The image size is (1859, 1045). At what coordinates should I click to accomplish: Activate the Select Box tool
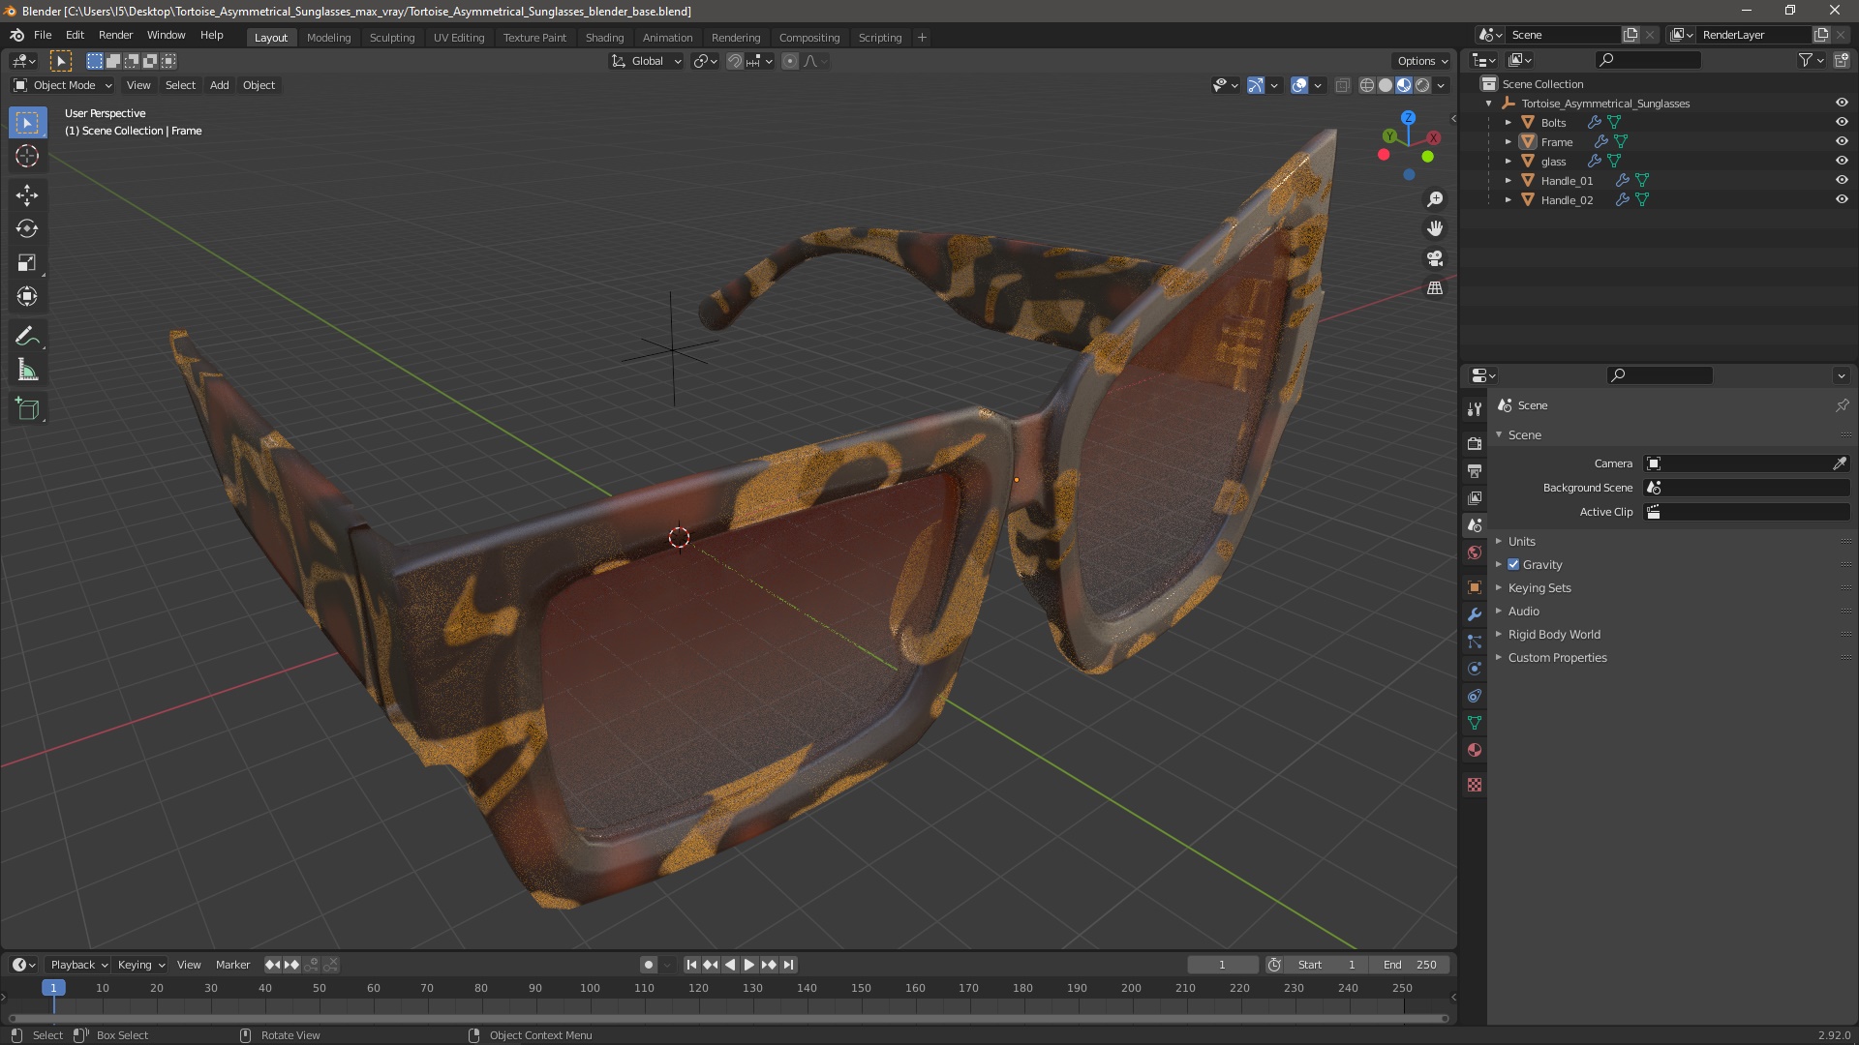27,122
